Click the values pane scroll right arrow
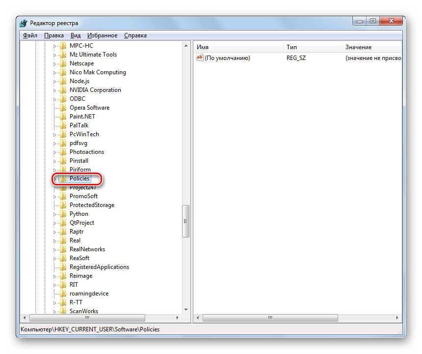Image resolution: width=422 pixels, height=354 pixels. click(x=397, y=318)
